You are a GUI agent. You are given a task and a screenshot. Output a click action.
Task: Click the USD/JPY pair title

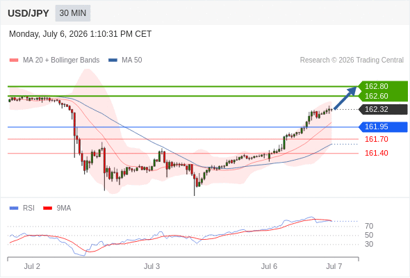pyautogui.click(x=28, y=13)
